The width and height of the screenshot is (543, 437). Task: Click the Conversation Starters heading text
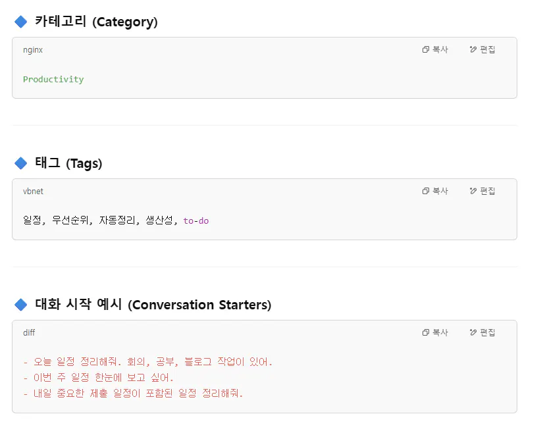tap(199, 305)
